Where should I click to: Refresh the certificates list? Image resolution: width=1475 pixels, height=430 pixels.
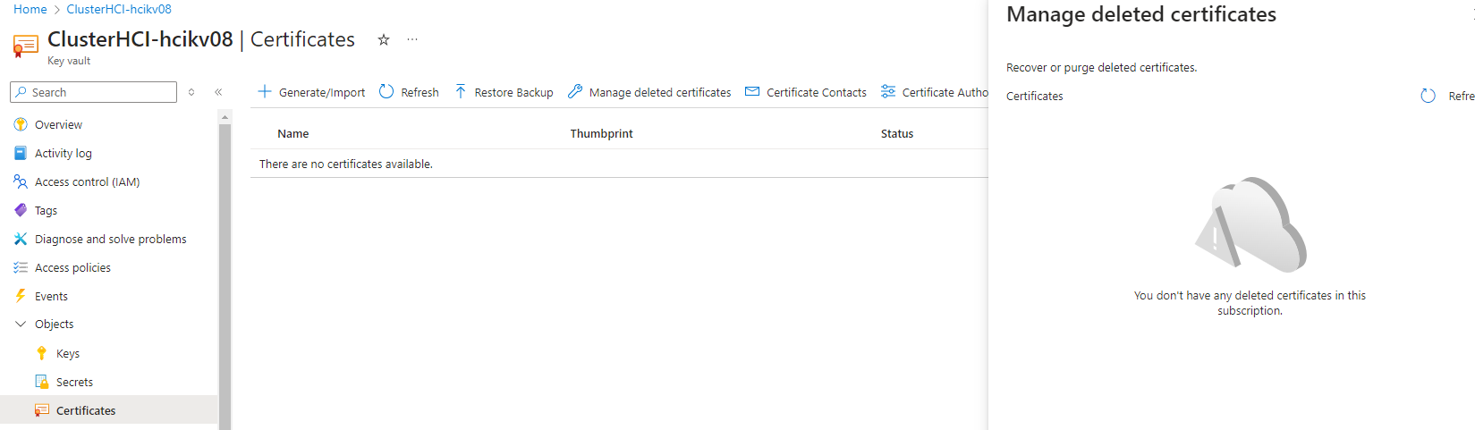[409, 92]
